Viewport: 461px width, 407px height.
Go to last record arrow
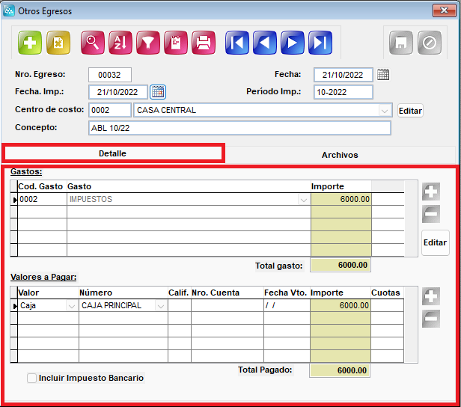tap(320, 43)
